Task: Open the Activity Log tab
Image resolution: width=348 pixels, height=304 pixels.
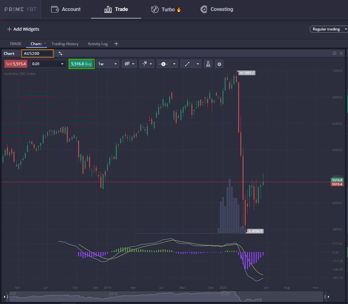Action: point(98,44)
